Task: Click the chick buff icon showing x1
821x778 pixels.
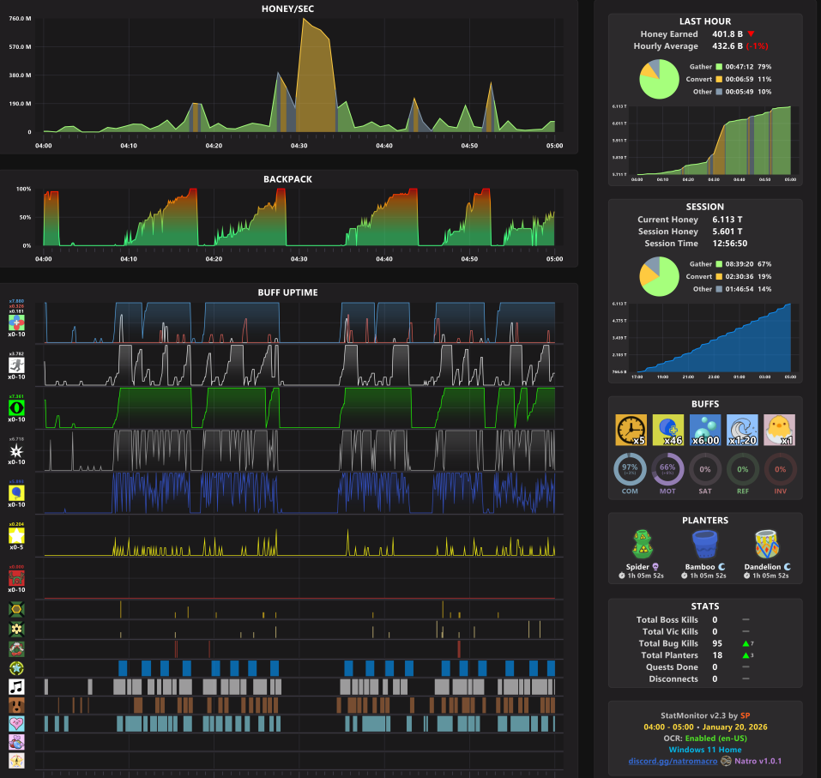Action: click(780, 430)
